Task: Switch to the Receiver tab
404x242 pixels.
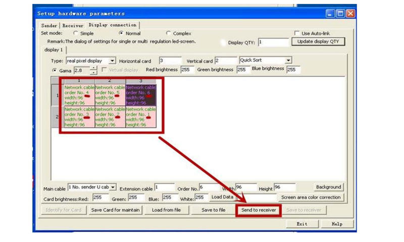Action: 73,25
